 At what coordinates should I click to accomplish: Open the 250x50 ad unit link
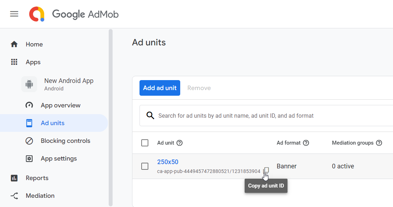pyautogui.click(x=167, y=162)
